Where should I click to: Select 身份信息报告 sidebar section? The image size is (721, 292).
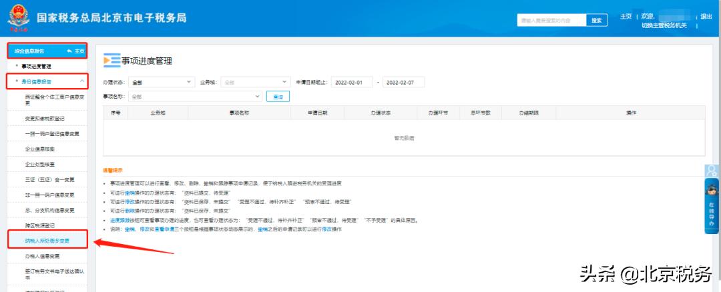pos(36,81)
